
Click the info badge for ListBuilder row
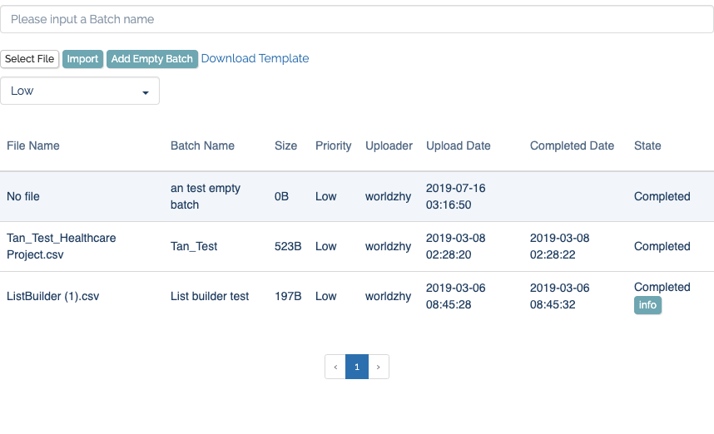pyautogui.click(x=647, y=305)
